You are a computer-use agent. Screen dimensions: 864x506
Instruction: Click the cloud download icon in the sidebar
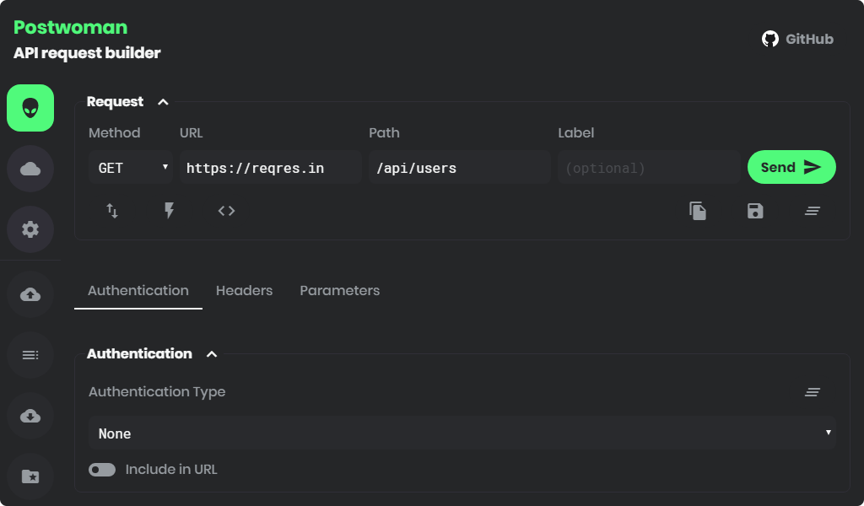(x=30, y=416)
